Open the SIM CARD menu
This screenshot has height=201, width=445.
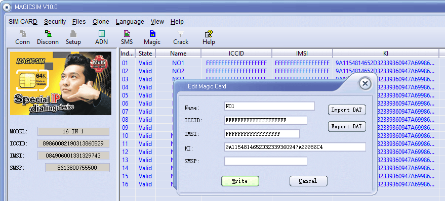point(23,22)
